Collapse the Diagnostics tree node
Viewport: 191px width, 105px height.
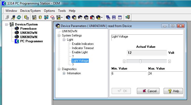click(x=59, y=69)
